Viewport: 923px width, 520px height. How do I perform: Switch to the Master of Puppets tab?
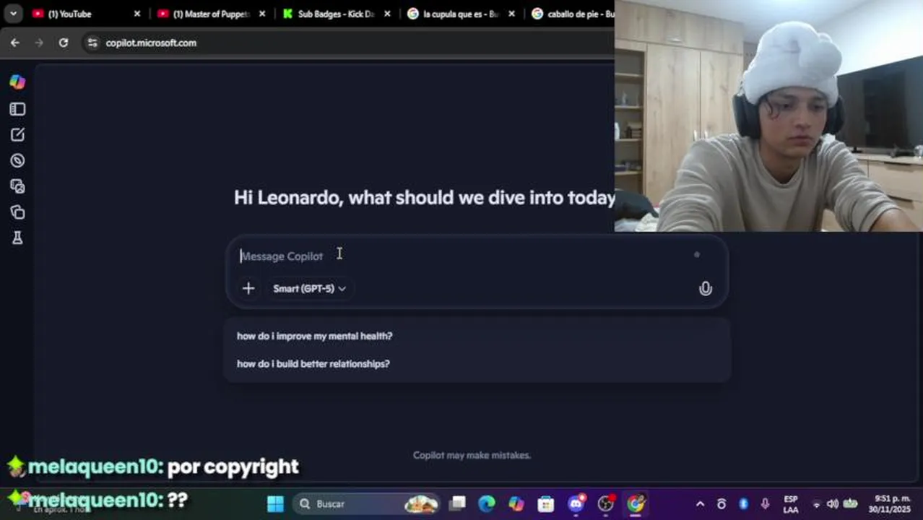click(209, 14)
